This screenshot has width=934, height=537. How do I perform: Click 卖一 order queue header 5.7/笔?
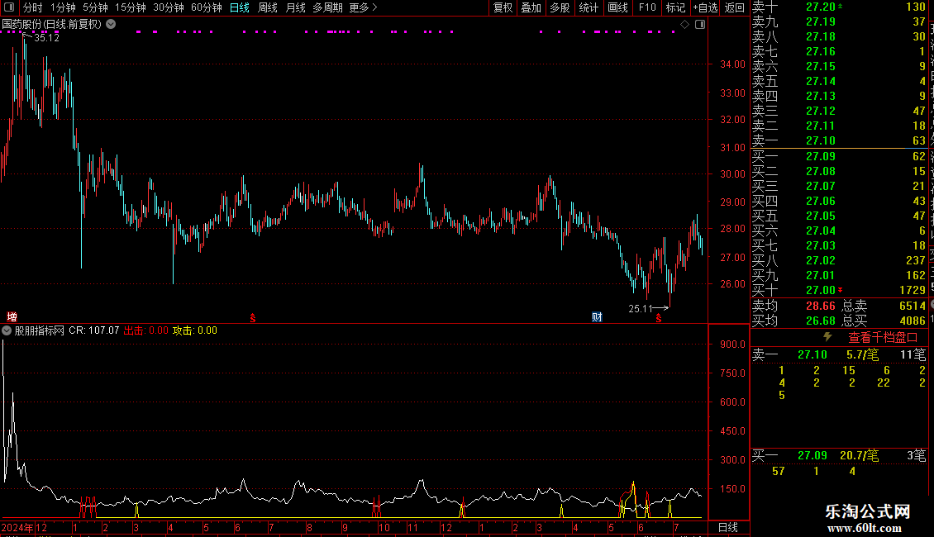point(863,354)
